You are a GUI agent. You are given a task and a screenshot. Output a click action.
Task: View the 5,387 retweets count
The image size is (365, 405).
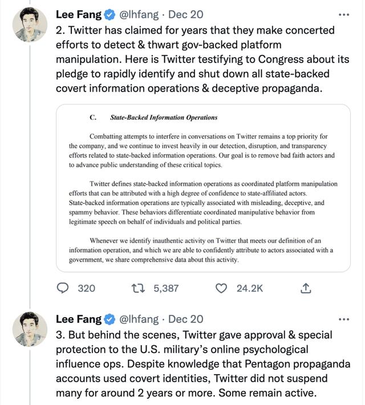tap(166, 289)
